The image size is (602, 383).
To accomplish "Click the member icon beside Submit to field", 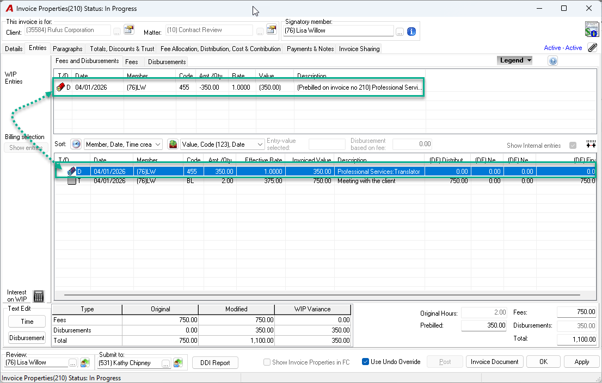I will (178, 362).
